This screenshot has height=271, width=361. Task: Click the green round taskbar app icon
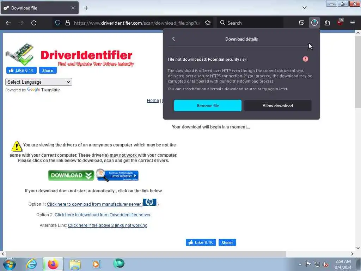[119, 263]
